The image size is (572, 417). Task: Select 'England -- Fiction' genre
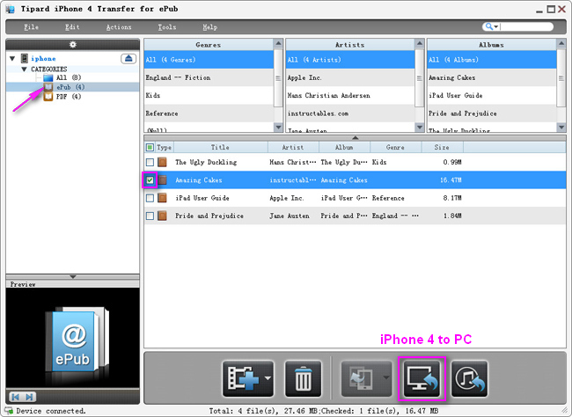coord(209,77)
